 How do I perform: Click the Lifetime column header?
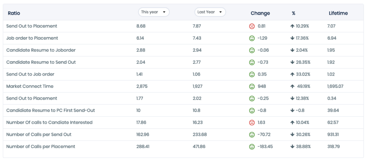tap(338, 13)
